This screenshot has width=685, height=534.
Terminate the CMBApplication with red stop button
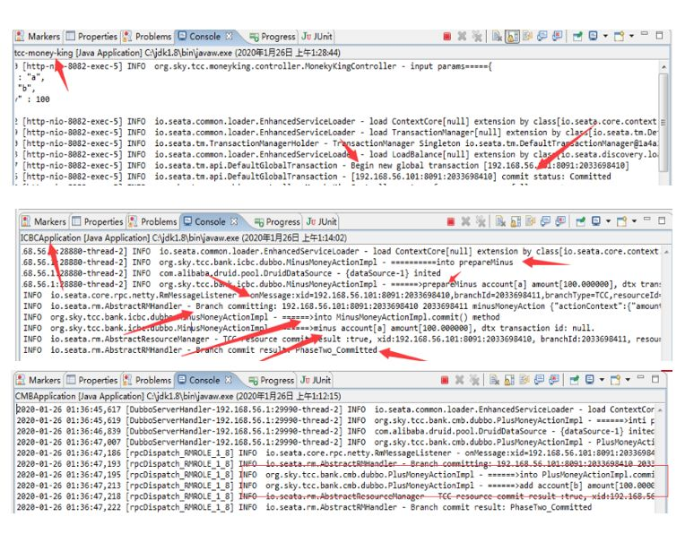click(x=445, y=380)
